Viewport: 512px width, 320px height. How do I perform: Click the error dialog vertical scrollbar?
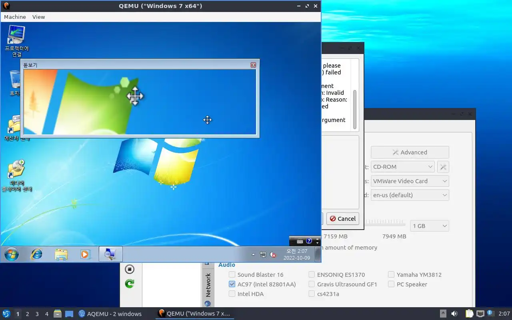click(354, 109)
